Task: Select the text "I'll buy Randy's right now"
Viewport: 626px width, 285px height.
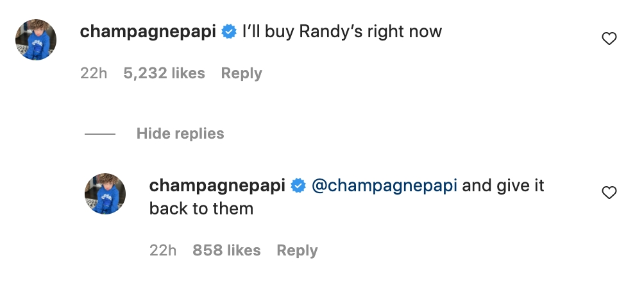Action: click(342, 31)
